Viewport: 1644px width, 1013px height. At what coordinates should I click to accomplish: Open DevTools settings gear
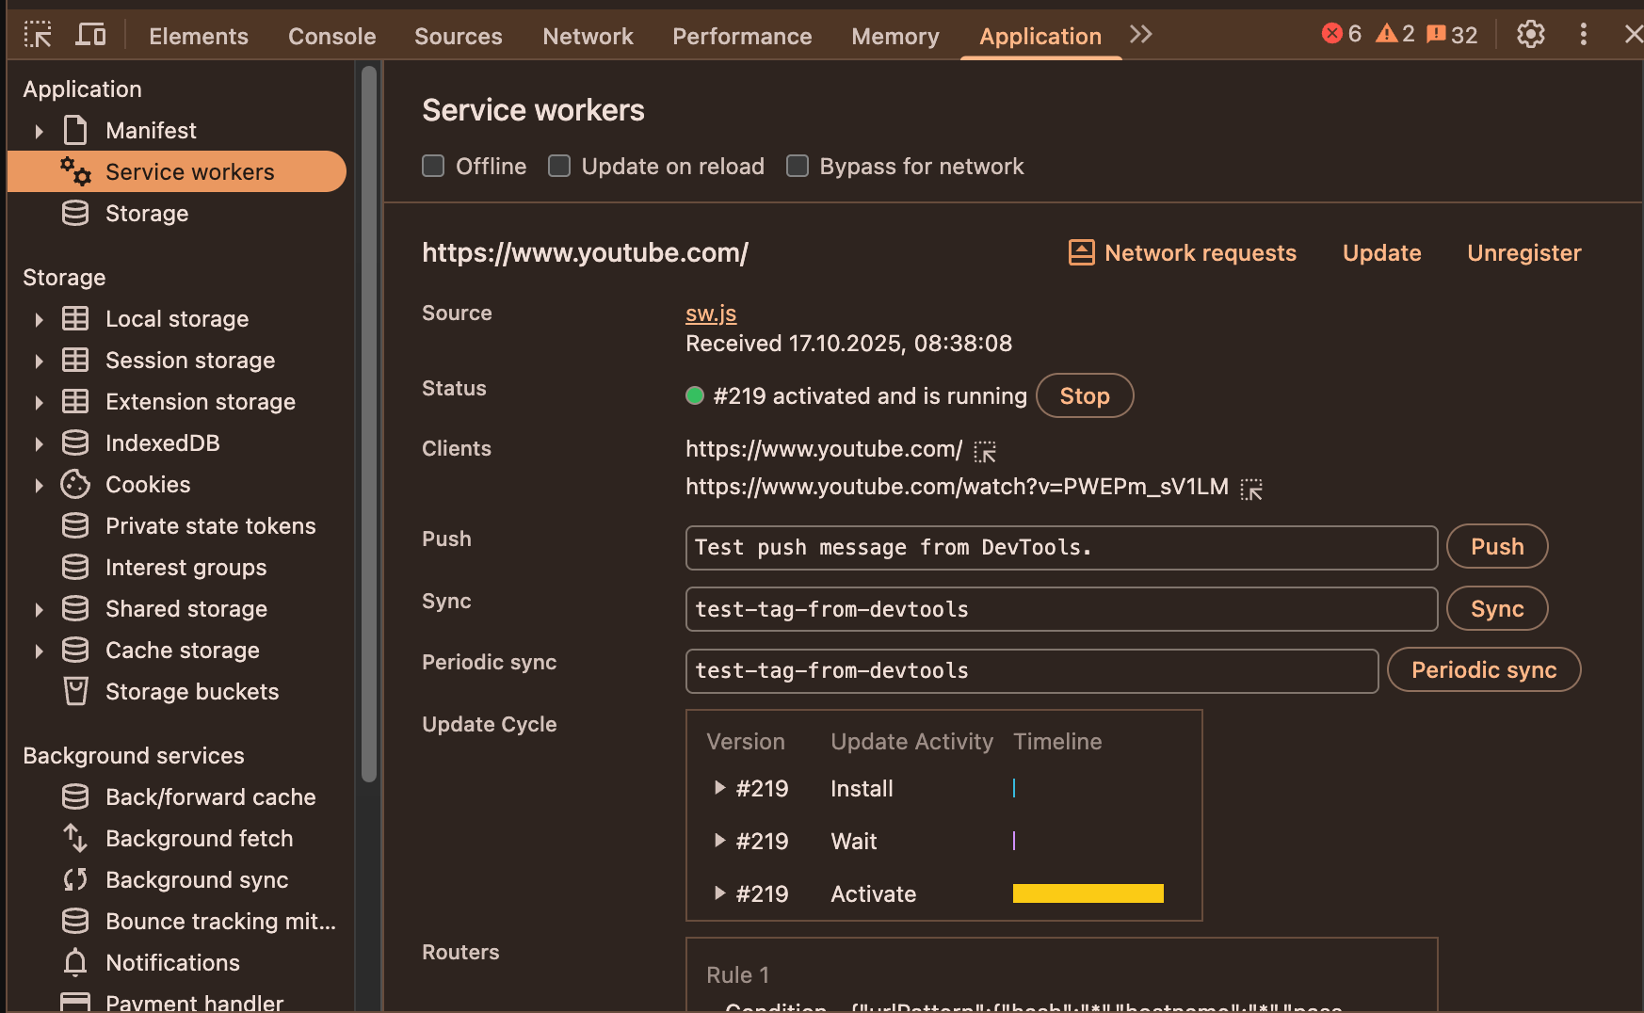pyautogui.click(x=1530, y=35)
